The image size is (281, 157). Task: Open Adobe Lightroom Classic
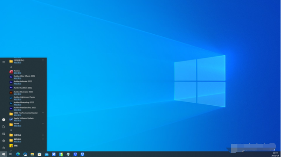(27, 98)
